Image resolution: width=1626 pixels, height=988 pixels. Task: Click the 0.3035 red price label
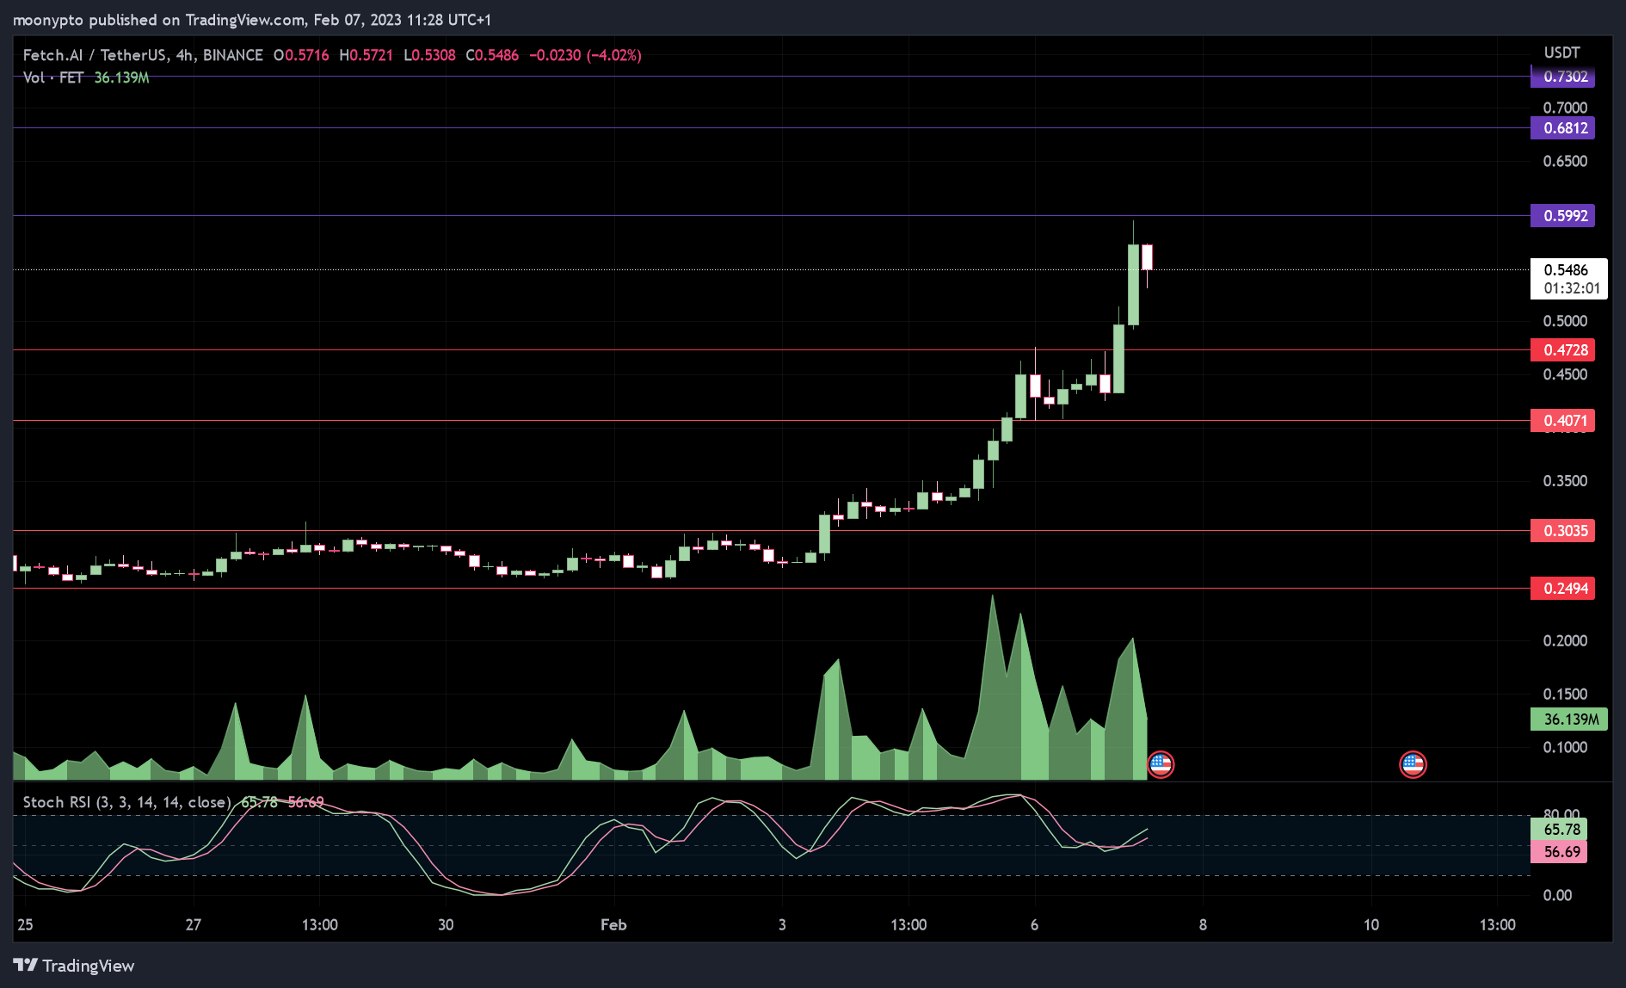(x=1562, y=531)
